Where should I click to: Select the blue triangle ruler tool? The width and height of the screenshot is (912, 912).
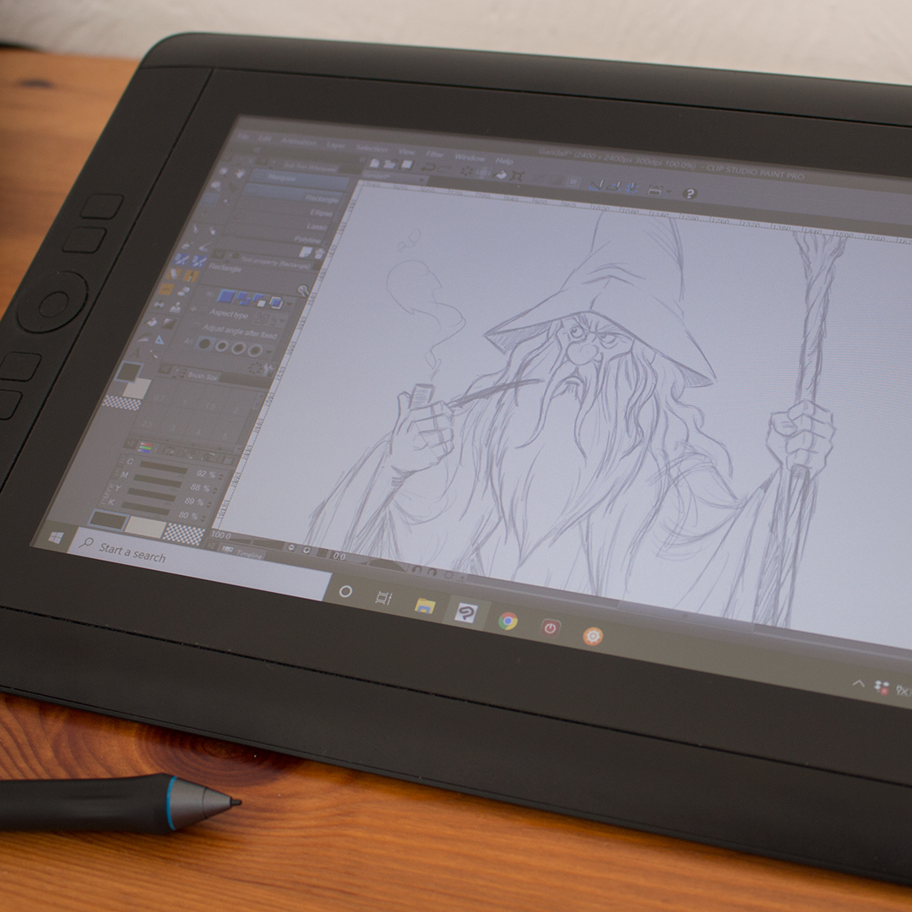160,339
